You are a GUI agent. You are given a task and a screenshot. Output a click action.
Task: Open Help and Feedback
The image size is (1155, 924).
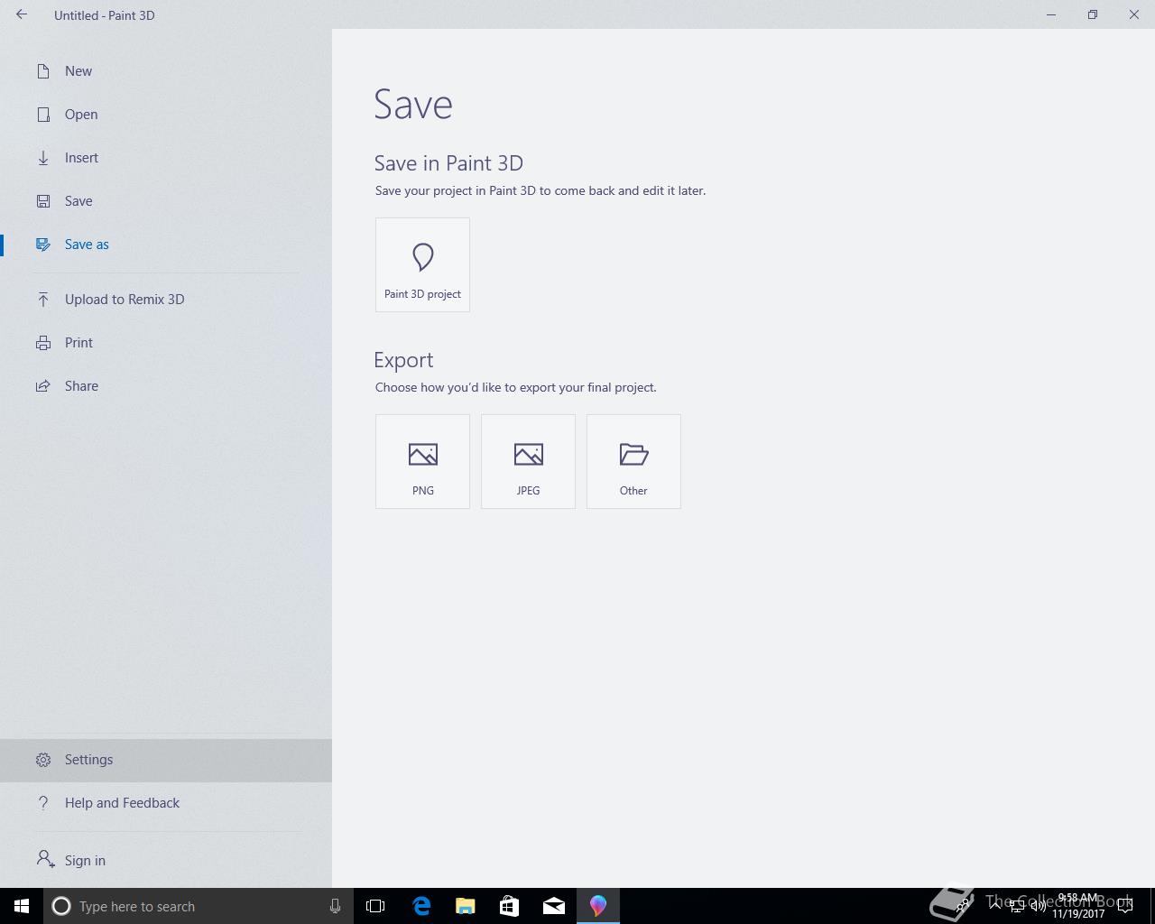(166, 803)
